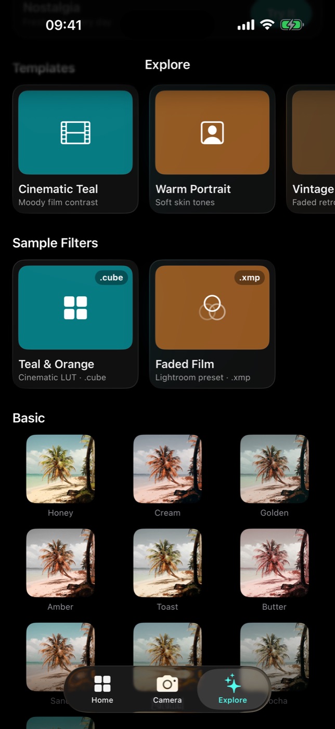Select the Golden filter thumbnail
Viewport: 335px width, 729px height.
(x=274, y=469)
